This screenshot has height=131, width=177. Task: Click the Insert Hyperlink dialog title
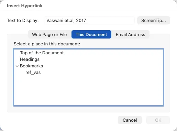[25, 6]
